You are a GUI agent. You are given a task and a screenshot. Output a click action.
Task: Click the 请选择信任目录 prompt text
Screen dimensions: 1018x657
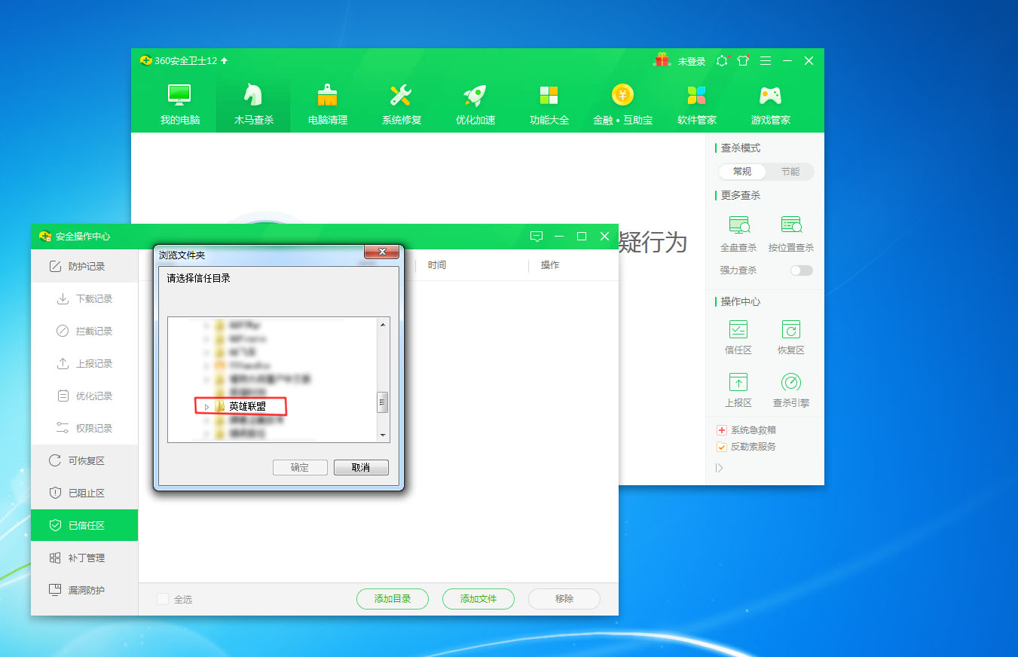click(x=199, y=278)
